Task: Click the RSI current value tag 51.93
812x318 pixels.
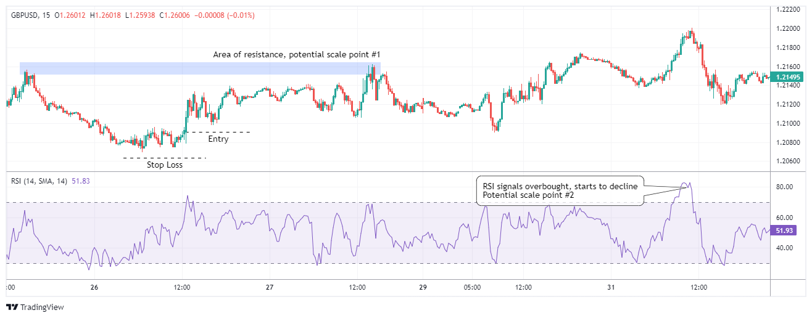Action: tap(784, 230)
